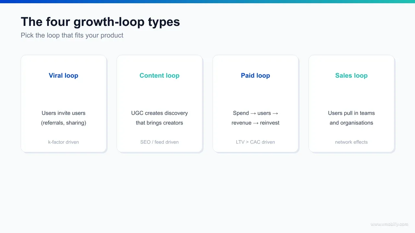Select the line 'Users pull in teams'

pos(351,113)
